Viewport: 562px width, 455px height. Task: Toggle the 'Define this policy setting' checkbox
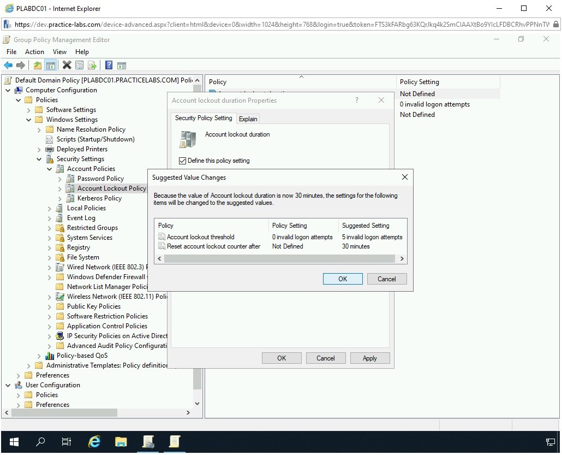182,161
